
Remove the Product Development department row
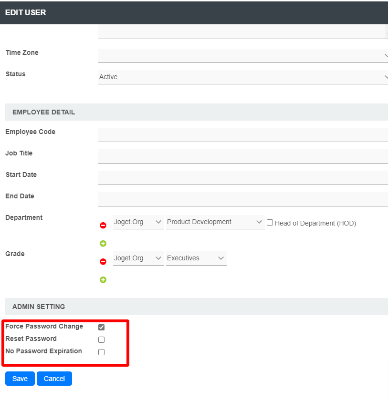(103, 225)
